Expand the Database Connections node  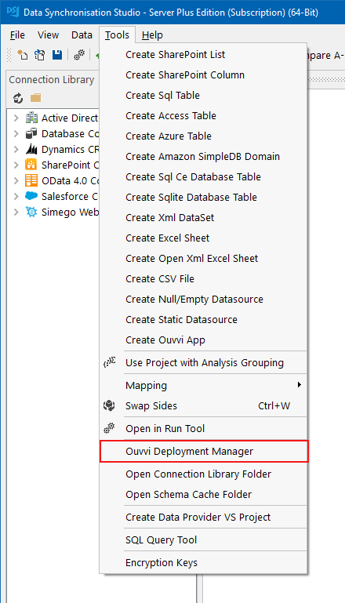16,133
